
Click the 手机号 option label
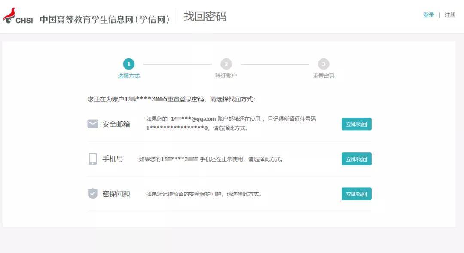point(113,159)
